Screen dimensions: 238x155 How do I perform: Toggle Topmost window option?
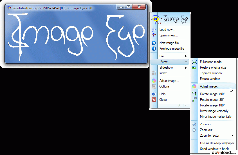click(213, 73)
